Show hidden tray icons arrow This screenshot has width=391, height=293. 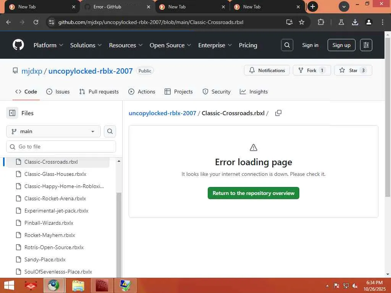[x=327, y=286]
